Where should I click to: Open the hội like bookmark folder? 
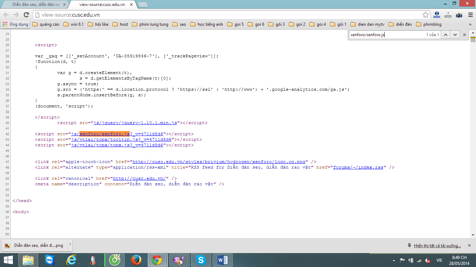pyautogui.click(x=98, y=24)
